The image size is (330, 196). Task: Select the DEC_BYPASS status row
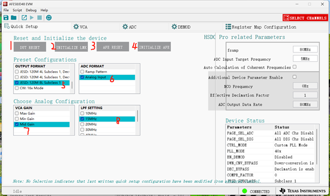coord(270,169)
